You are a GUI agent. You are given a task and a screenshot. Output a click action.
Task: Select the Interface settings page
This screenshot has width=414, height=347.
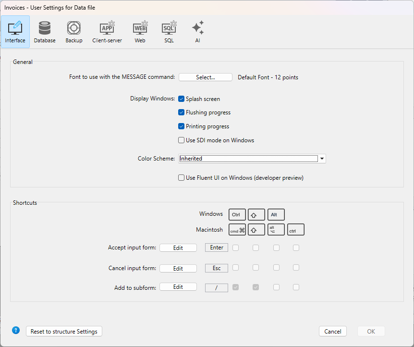click(x=15, y=32)
